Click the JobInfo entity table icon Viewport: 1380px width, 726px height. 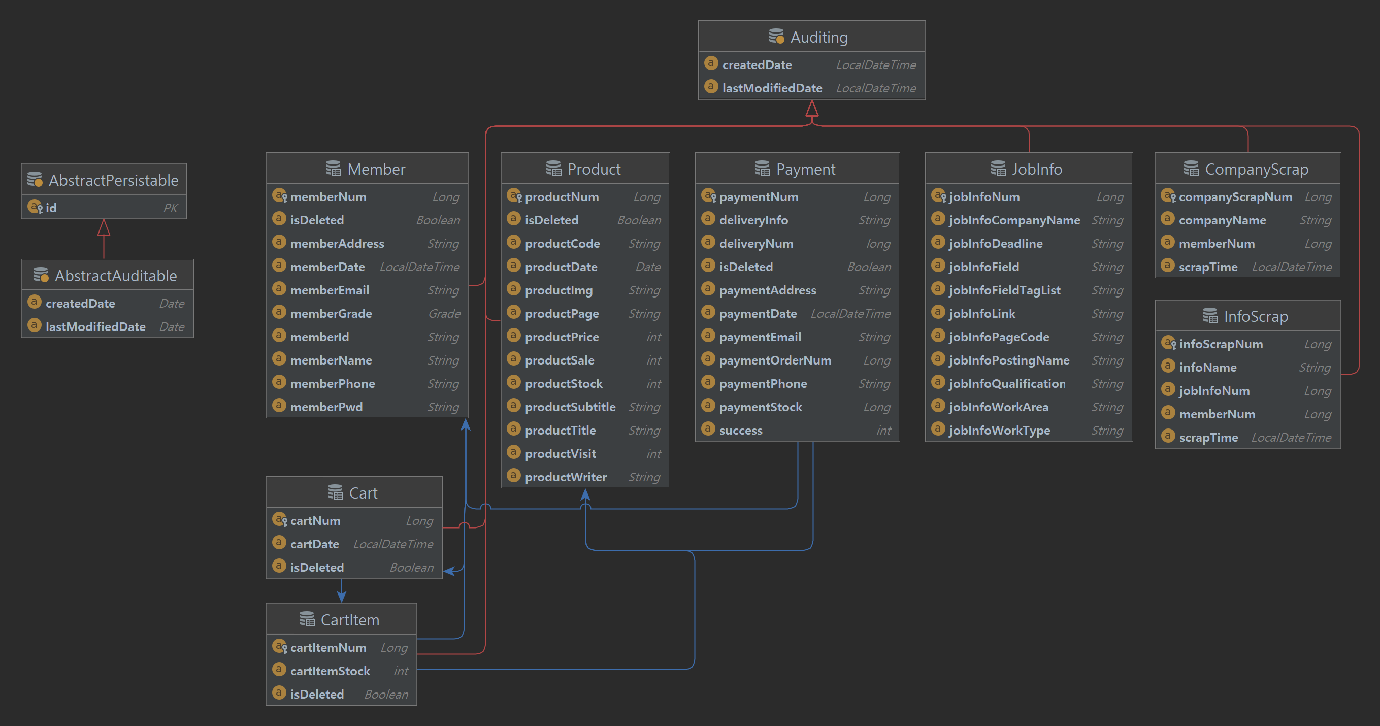click(x=998, y=169)
